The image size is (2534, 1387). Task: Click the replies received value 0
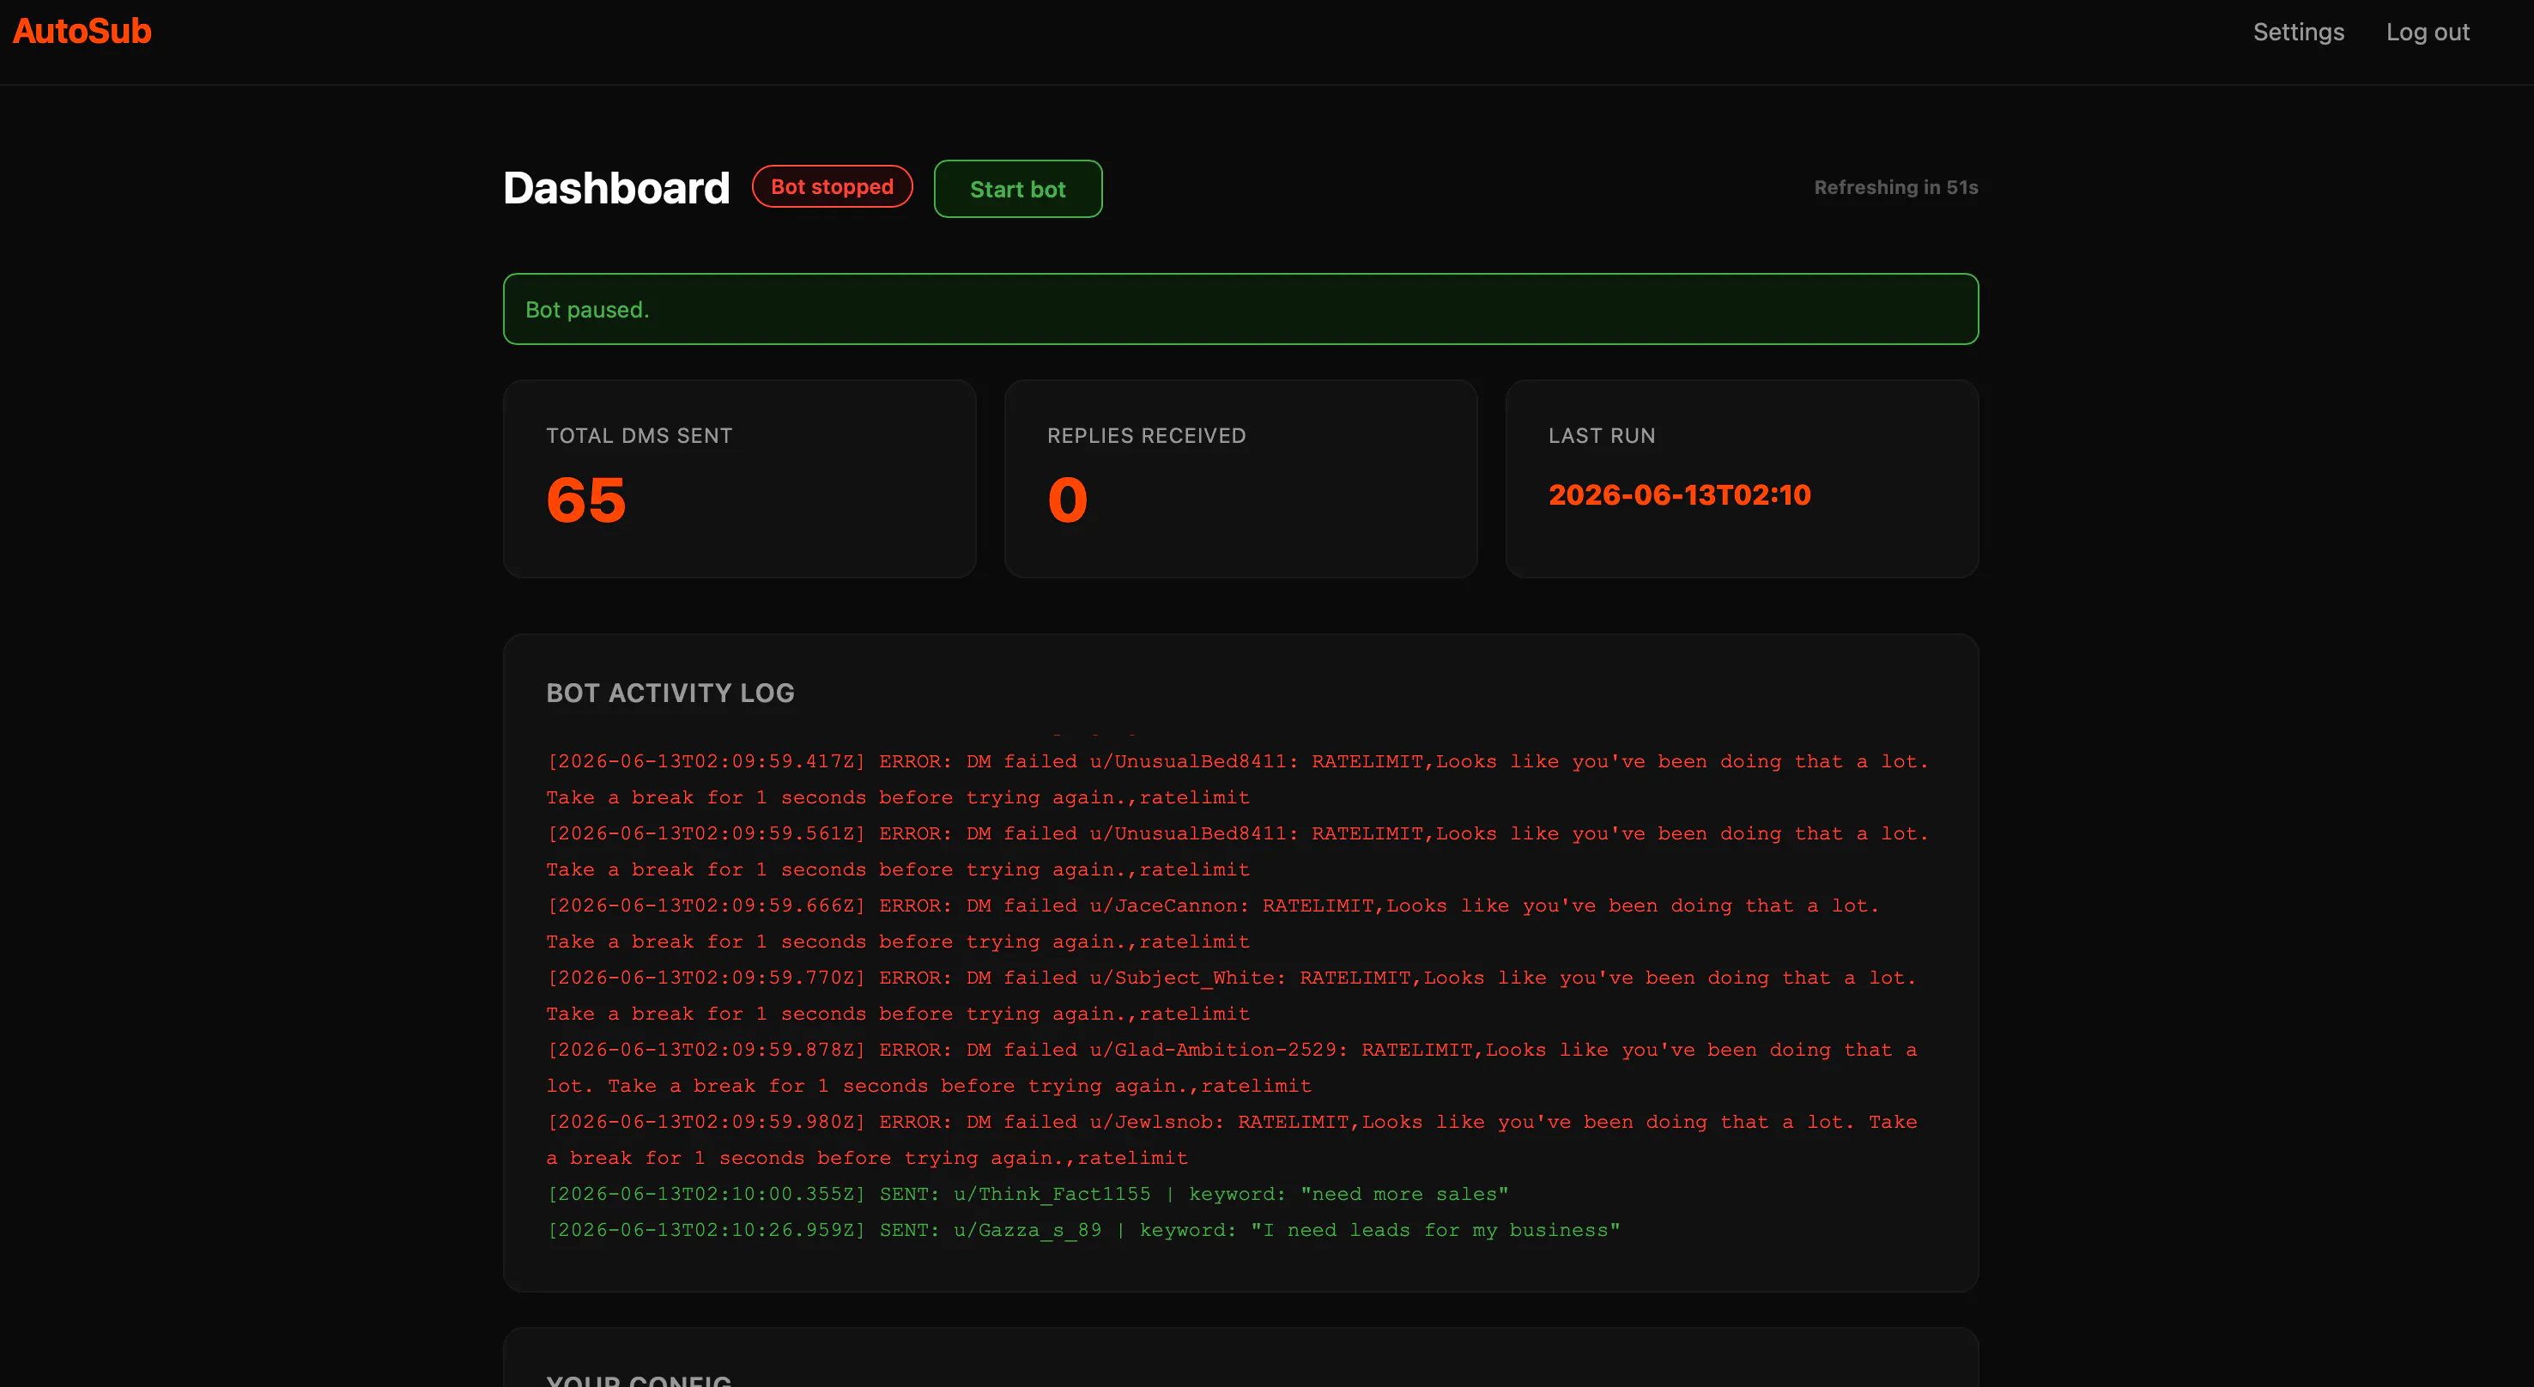tap(1066, 500)
